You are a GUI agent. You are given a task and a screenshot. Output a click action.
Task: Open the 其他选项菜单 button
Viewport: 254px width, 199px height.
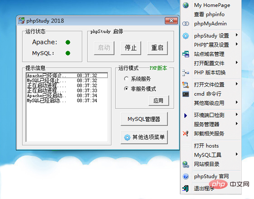coord(144,137)
